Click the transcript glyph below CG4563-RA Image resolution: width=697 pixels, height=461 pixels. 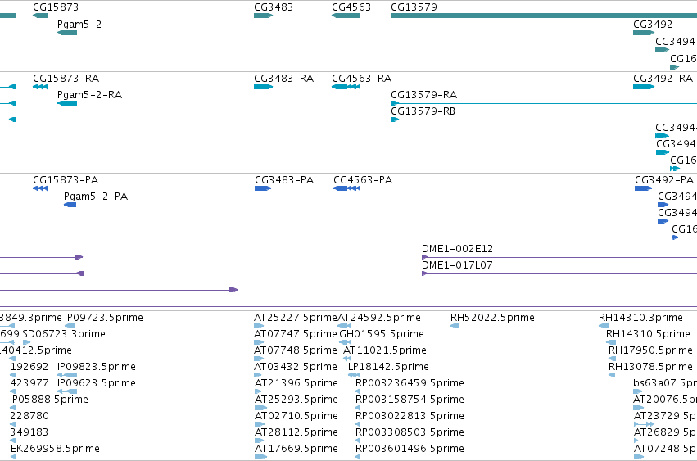pyautogui.click(x=346, y=87)
